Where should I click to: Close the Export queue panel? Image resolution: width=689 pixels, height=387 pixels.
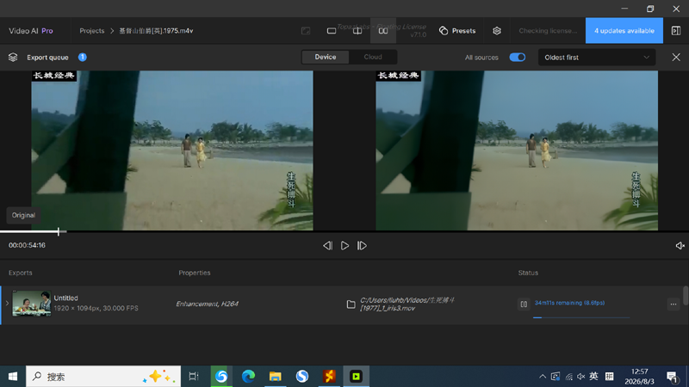[x=676, y=58]
